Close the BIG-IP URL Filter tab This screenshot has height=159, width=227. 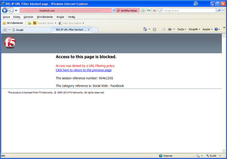pos(89,30)
